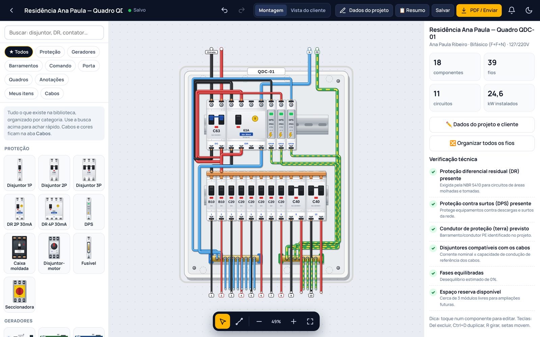
Task: Open the Resumo summary
Action: click(x=412, y=10)
